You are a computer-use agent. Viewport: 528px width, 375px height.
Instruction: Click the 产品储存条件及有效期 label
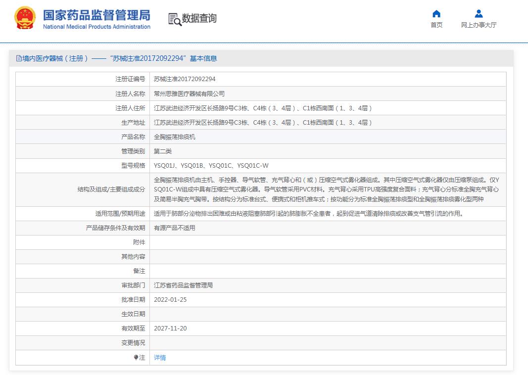[x=115, y=228]
